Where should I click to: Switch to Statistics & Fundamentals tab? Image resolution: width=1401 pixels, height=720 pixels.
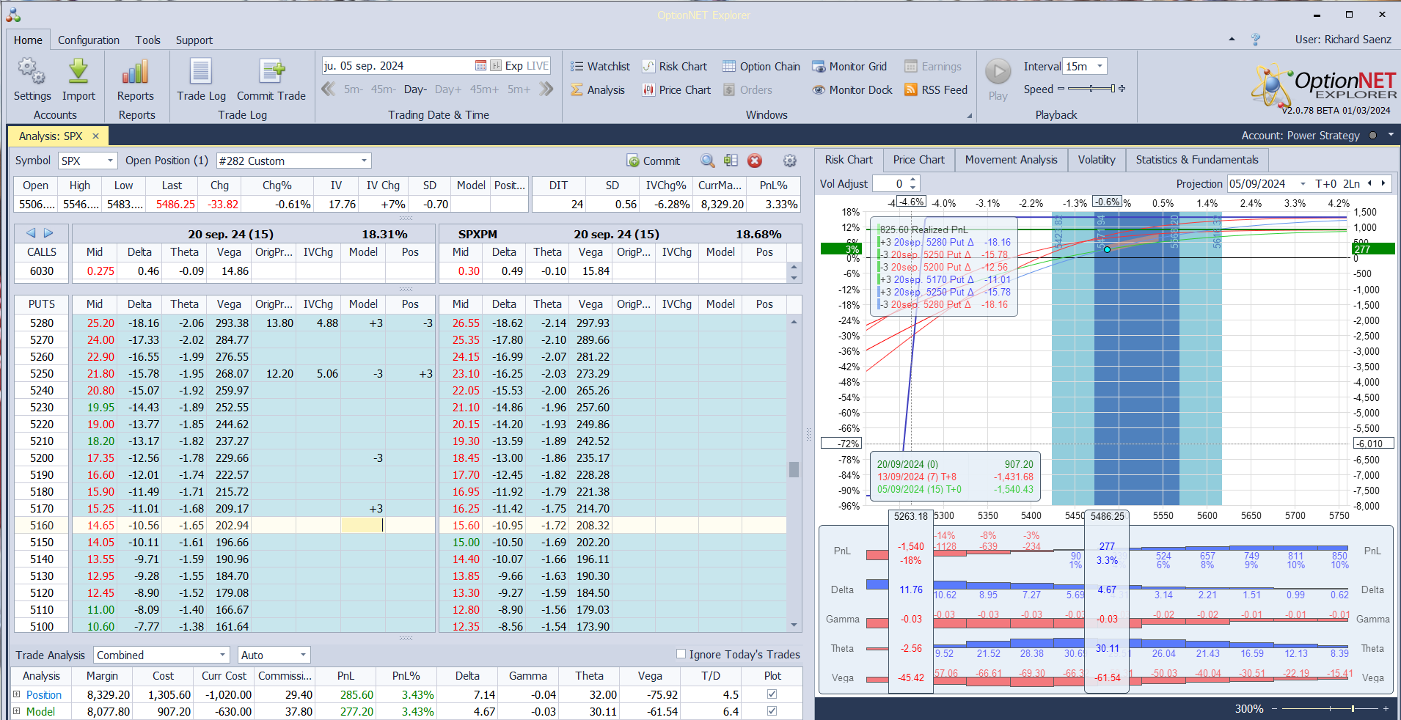click(1197, 159)
